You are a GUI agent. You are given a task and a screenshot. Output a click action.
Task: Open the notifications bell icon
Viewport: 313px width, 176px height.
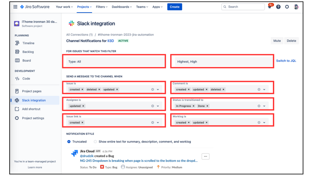(270, 7)
